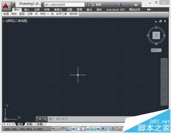
Task: Click the coordinates readout 2889.1445, 1354.5870
Action: point(23,129)
